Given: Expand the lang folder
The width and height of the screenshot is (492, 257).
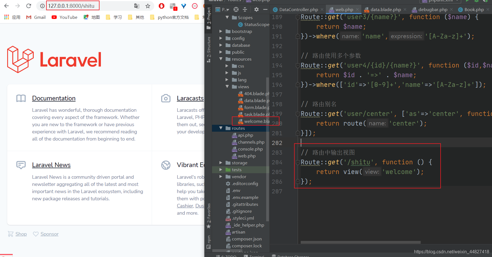Looking at the screenshot, I should click(227, 80).
